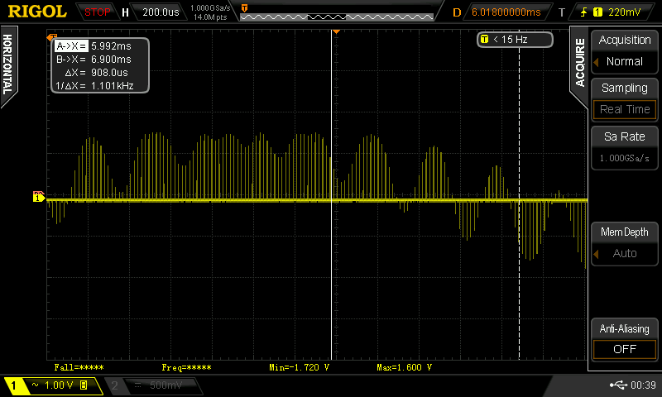Click the Freq=***** measurement
The width and height of the screenshot is (662, 397).
pos(187,367)
